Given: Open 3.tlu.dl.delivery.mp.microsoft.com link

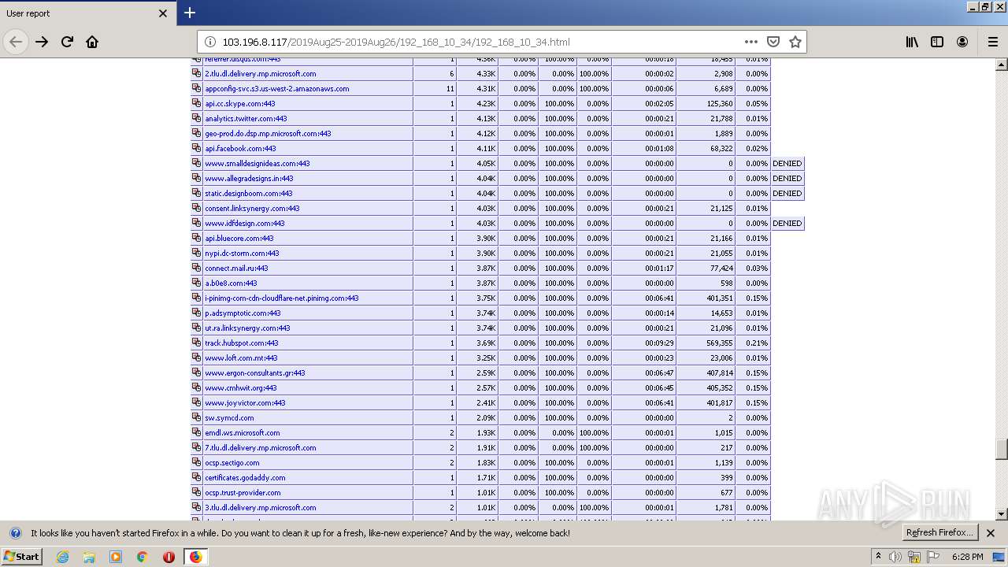Looking at the screenshot, I should pos(260,508).
